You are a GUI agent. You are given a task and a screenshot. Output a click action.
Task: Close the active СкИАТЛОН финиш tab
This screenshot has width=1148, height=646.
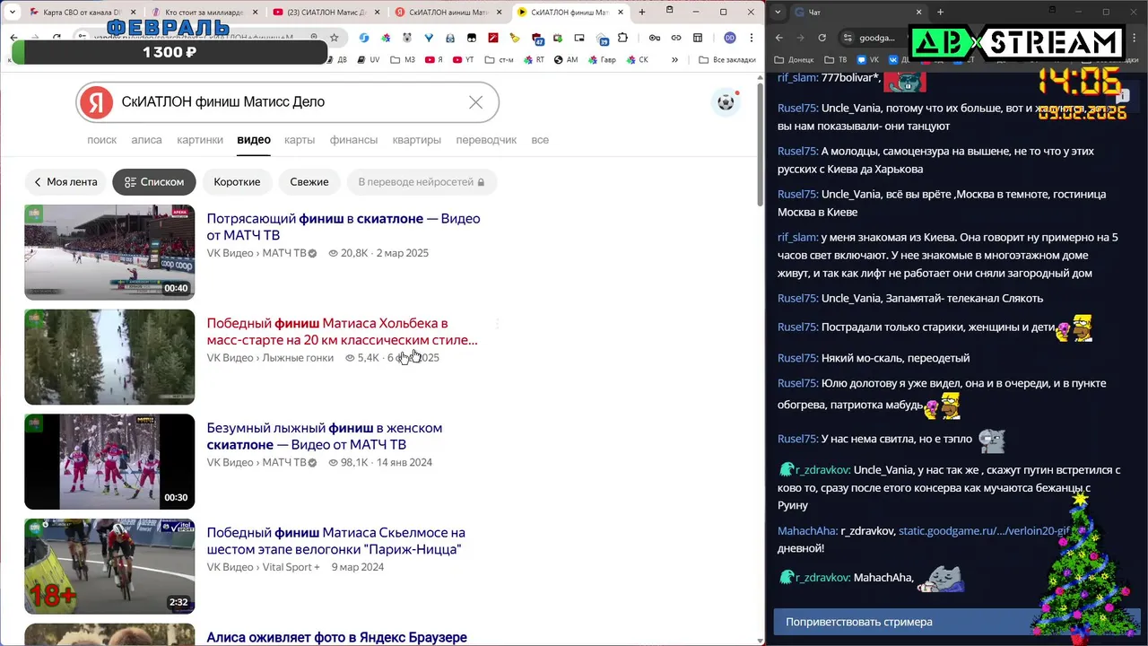(621, 13)
